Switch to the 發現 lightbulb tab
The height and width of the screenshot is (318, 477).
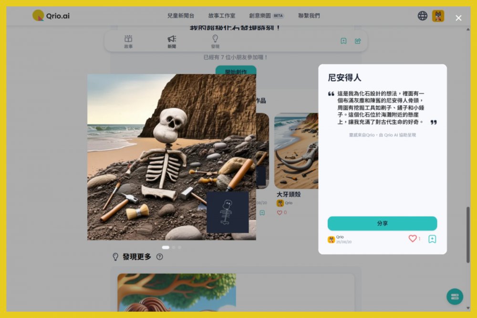point(215,41)
